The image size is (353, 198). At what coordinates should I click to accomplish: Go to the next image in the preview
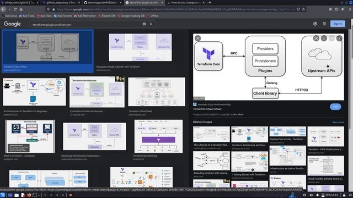339,38
